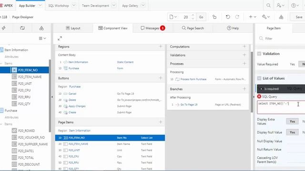Add a new button with the plus icon
The height and width of the screenshot is (171, 305).
tap(161, 78)
